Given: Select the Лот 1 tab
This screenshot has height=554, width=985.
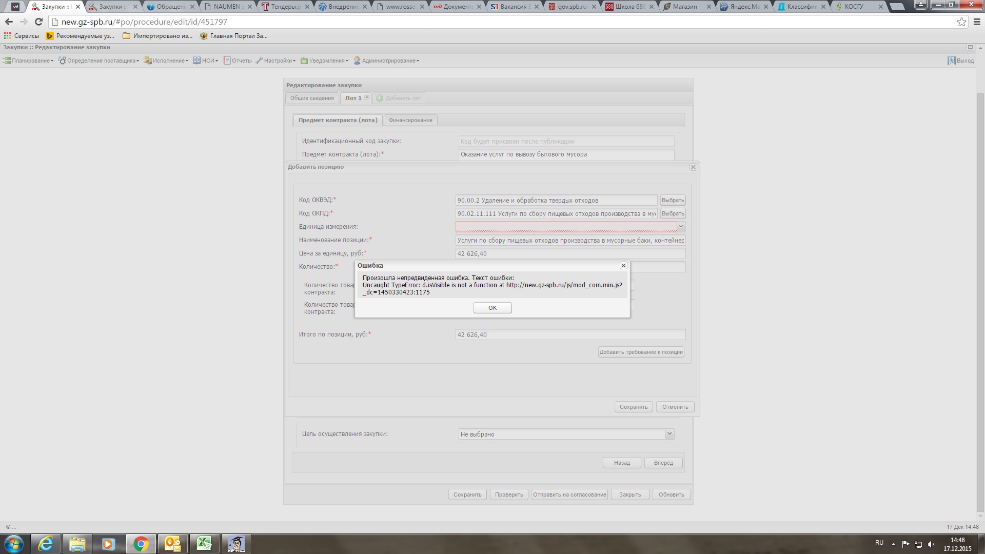Looking at the screenshot, I should click(353, 98).
